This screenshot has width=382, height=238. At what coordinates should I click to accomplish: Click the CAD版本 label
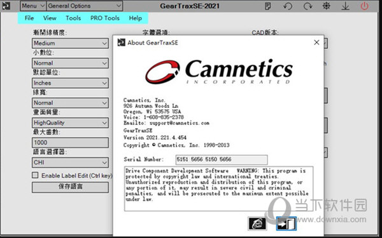pos(265,32)
